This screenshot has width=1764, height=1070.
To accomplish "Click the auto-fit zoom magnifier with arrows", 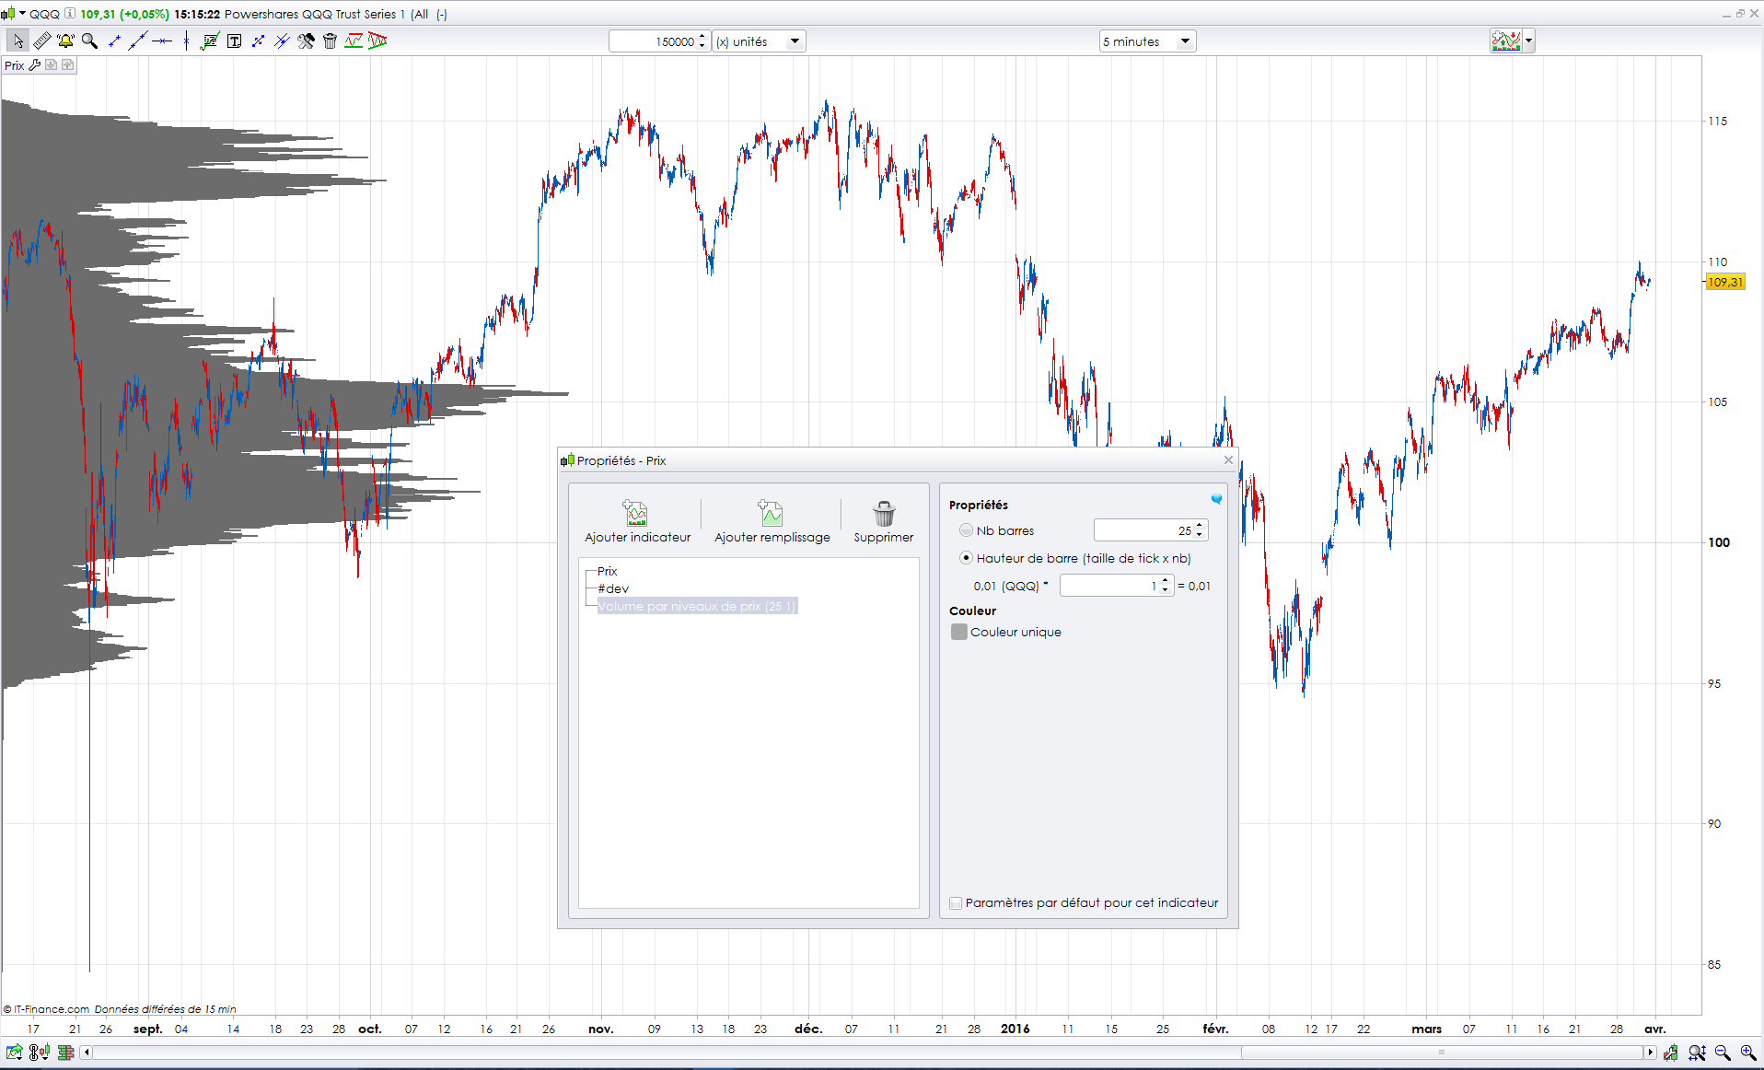I will pos(1697,1052).
